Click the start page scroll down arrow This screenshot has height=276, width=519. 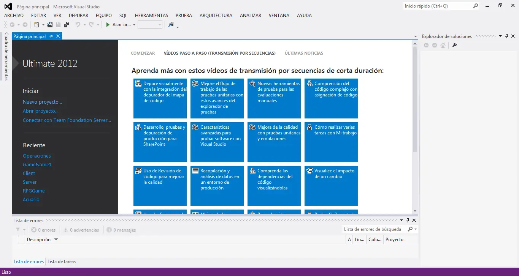[x=415, y=211]
